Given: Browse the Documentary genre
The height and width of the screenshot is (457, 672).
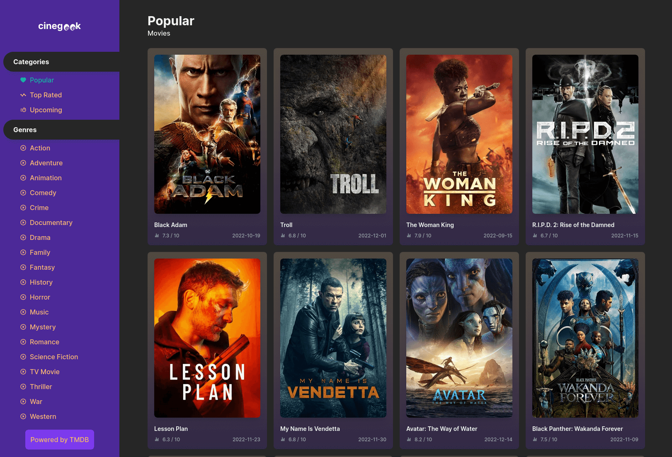Looking at the screenshot, I should pyautogui.click(x=51, y=222).
